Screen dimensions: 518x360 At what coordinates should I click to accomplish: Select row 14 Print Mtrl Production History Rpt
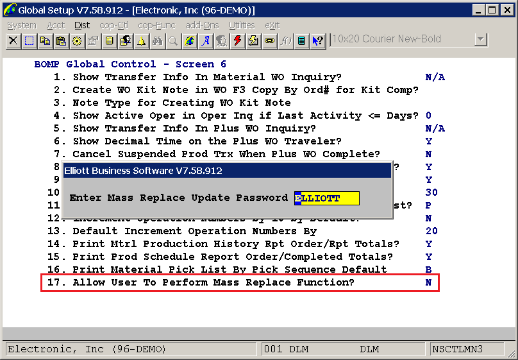240,244
